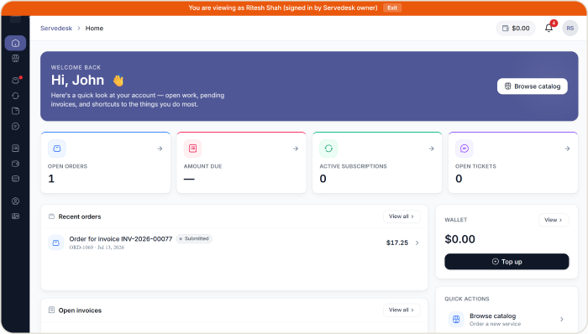Click the Active Subscriptions card icon
Image resolution: width=588 pixels, height=334 pixels.
pos(328,149)
